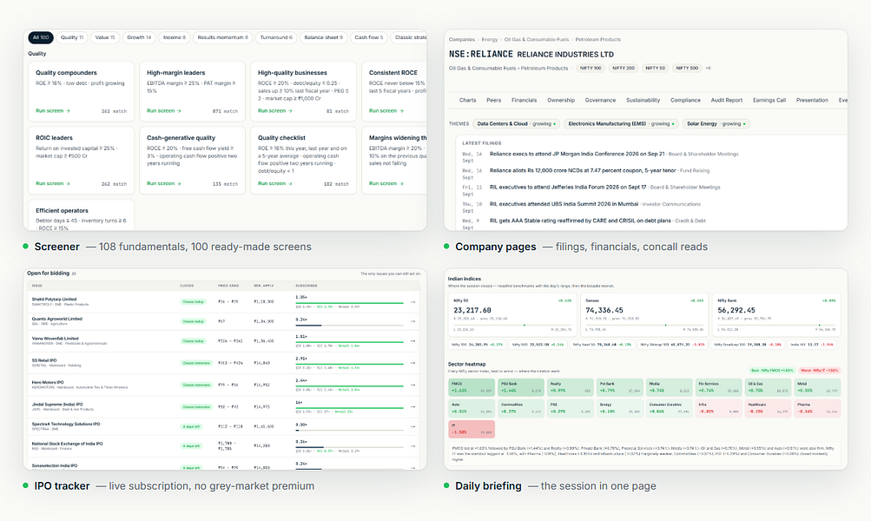The height and width of the screenshot is (521, 871).
Task: Open Data Centers & Cloud theme
Action: tap(516, 124)
